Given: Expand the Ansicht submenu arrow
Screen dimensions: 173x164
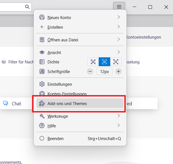Looking at the screenshot, I should (119, 52).
